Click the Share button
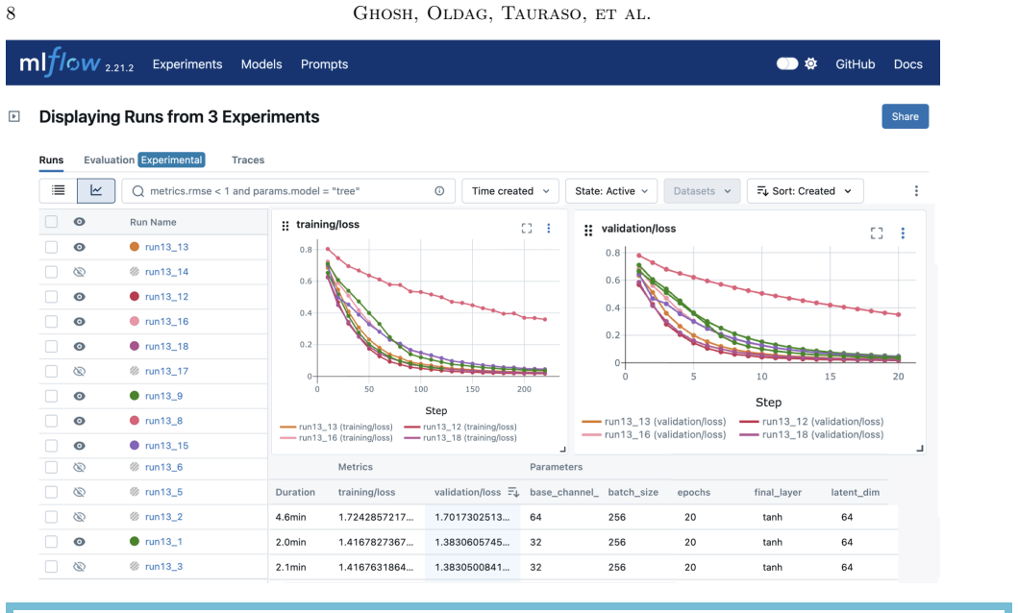The image size is (1018, 613). [x=905, y=117]
